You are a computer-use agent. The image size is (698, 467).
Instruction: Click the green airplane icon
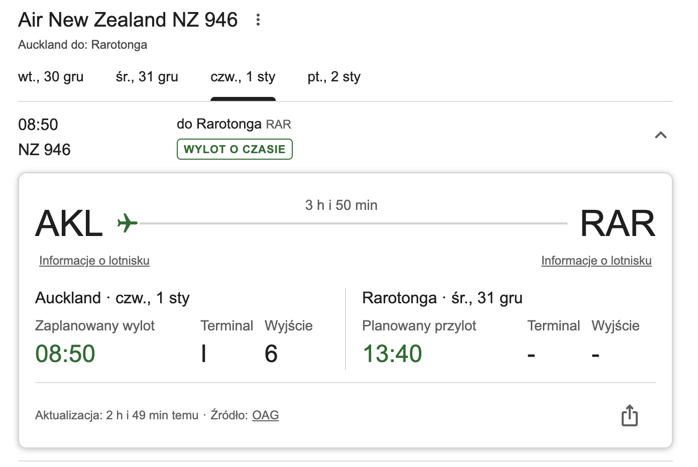pos(127,222)
